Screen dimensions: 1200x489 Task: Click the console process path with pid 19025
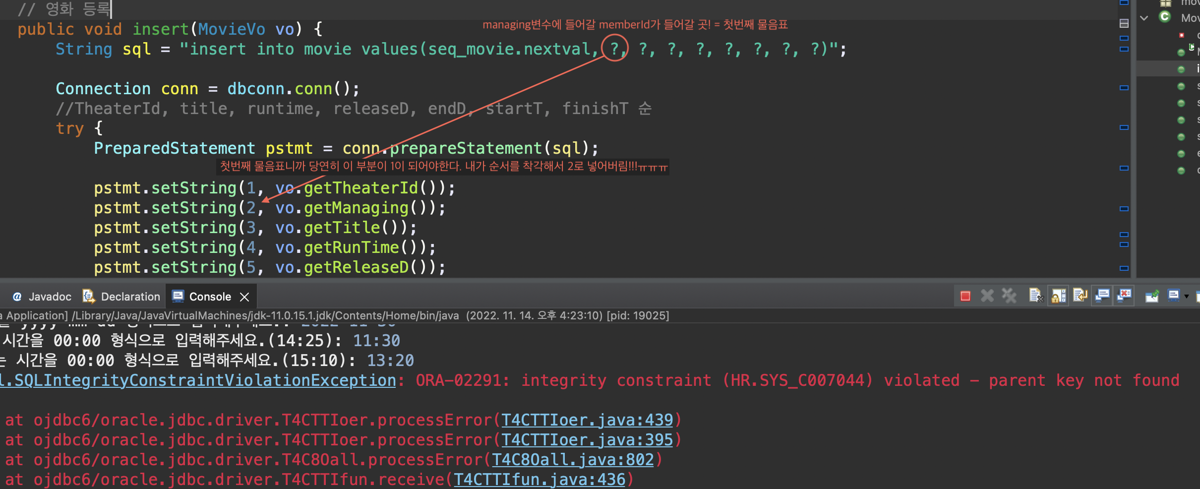click(335, 315)
